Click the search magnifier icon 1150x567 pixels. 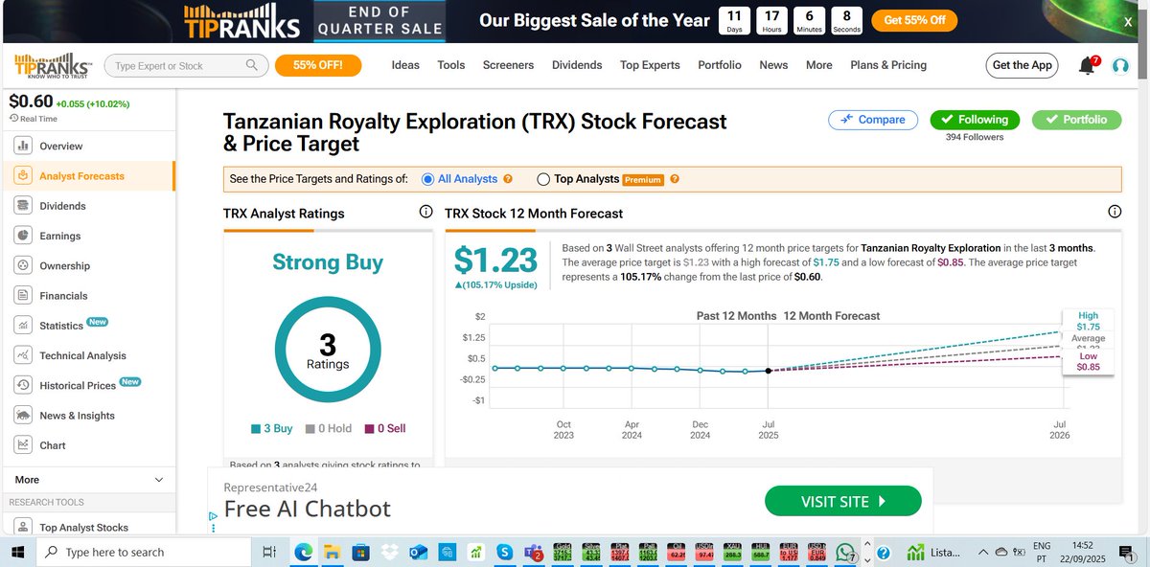(x=252, y=65)
